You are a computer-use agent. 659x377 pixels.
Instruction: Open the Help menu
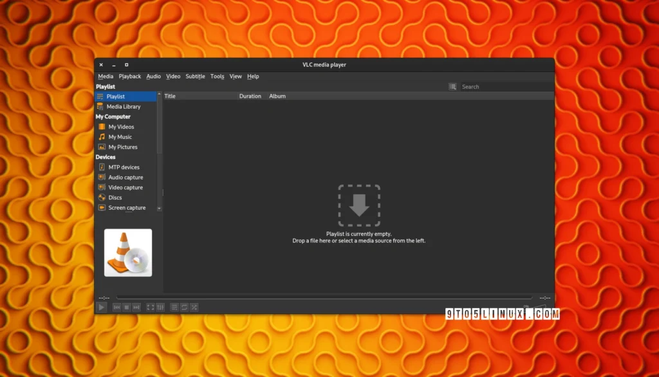click(253, 77)
